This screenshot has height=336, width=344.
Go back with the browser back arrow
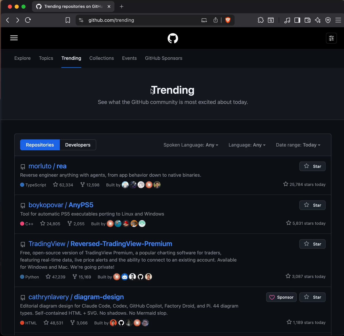pyautogui.click(x=8, y=20)
